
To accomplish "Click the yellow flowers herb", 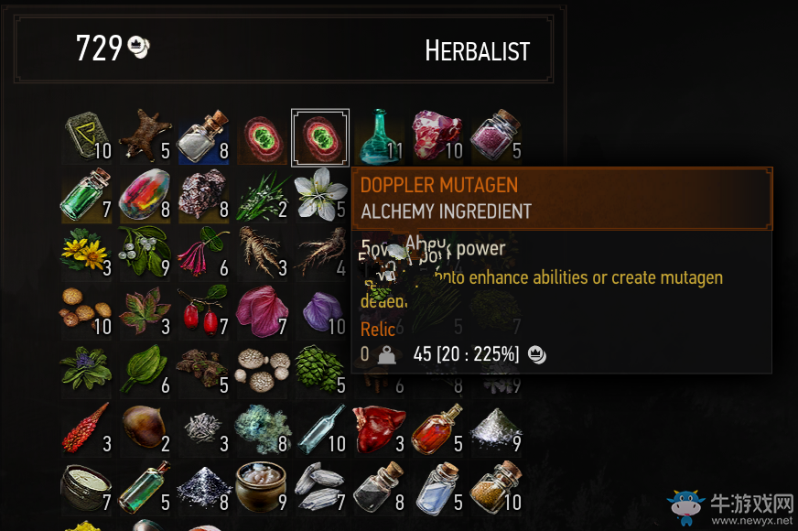I will (87, 254).
